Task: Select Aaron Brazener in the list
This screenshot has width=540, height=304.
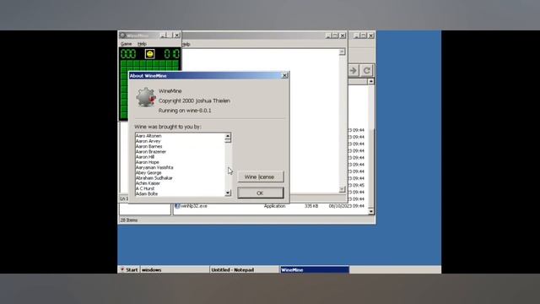Action: point(151,152)
